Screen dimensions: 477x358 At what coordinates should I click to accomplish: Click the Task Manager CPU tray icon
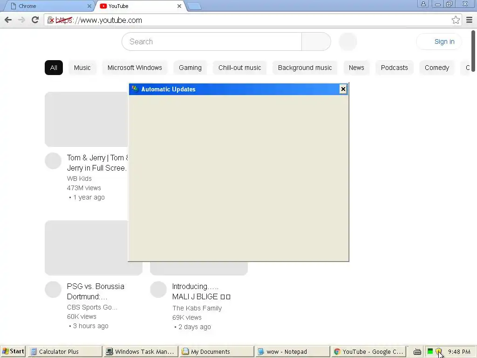pyautogui.click(x=430, y=351)
